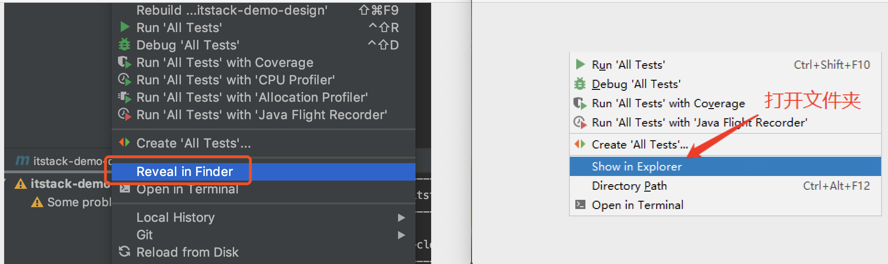The image size is (888, 264).
Task: Click the Allocation Profiler icon
Action: tap(124, 97)
